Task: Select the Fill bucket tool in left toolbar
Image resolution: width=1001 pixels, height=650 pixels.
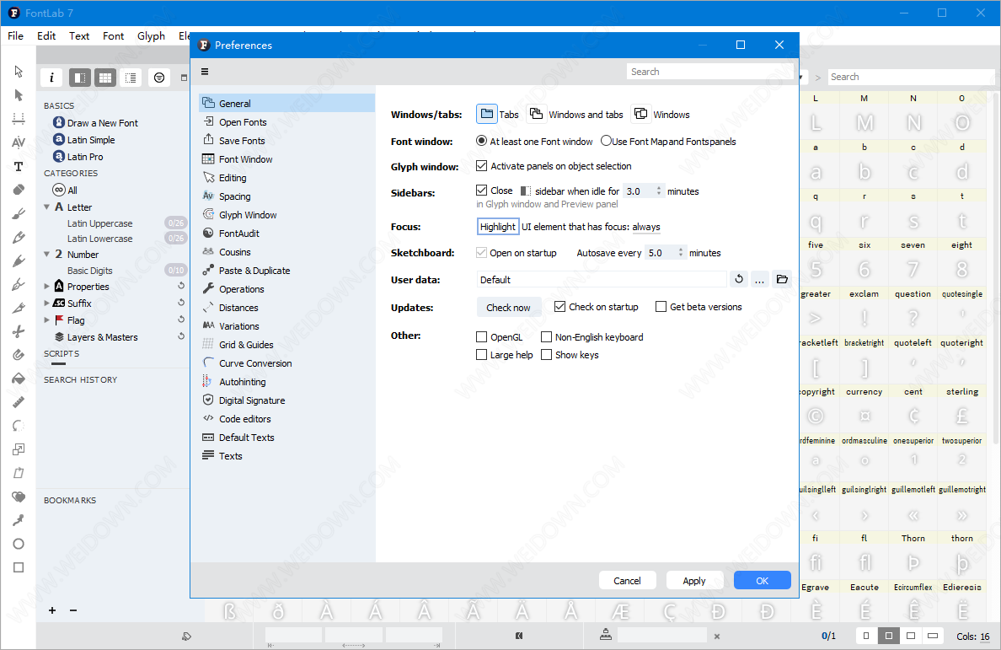Action: (19, 379)
